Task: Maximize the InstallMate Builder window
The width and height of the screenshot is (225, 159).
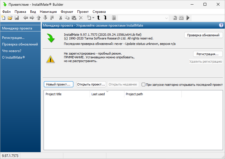Action: 205,5
